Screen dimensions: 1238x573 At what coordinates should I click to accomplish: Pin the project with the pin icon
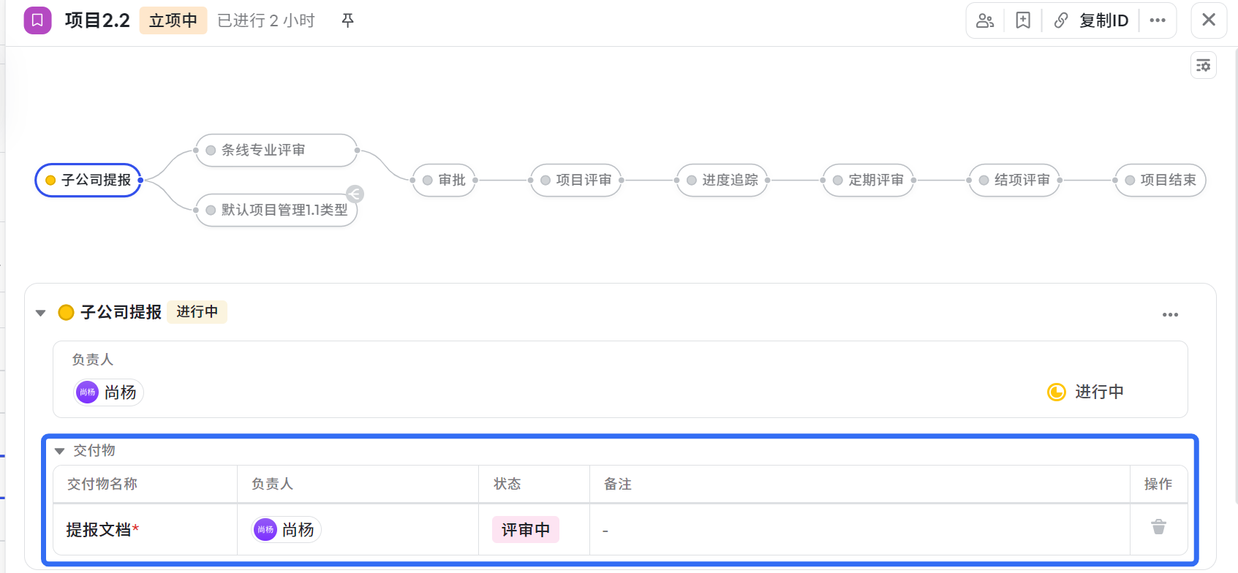pos(348,20)
